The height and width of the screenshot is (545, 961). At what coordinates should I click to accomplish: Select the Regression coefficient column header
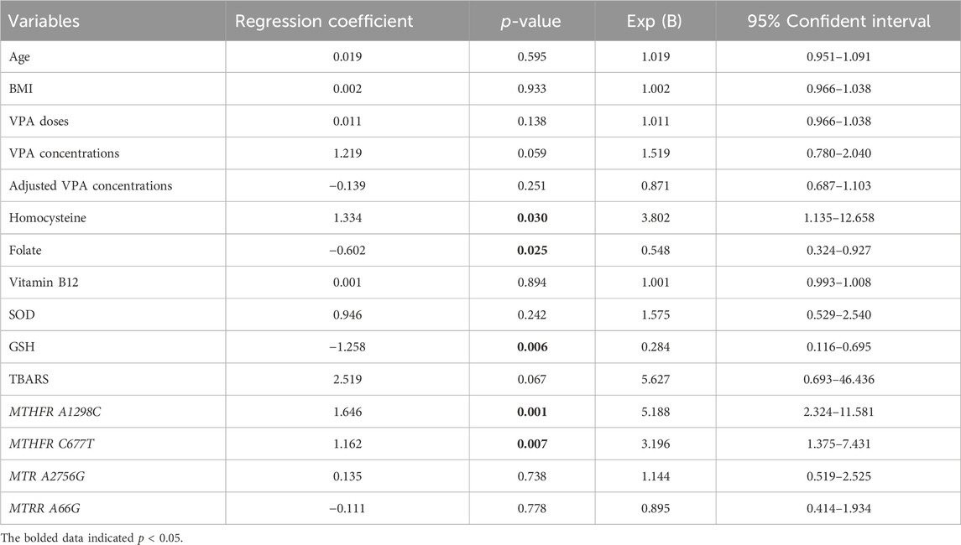[324, 21]
